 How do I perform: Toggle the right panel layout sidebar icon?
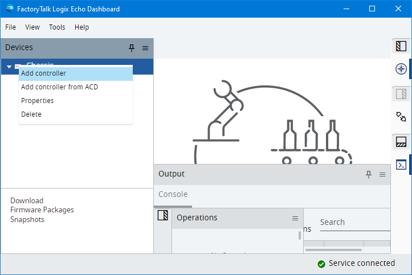point(401,94)
